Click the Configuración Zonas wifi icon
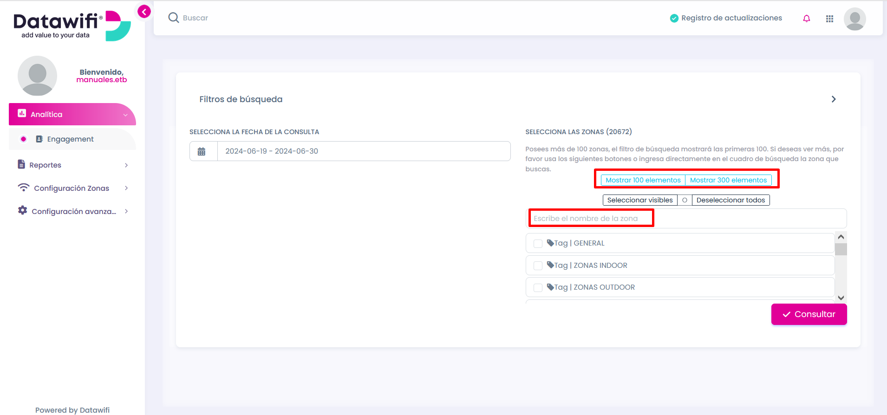The height and width of the screenshot is (415, 887). [x=23, y=188]
